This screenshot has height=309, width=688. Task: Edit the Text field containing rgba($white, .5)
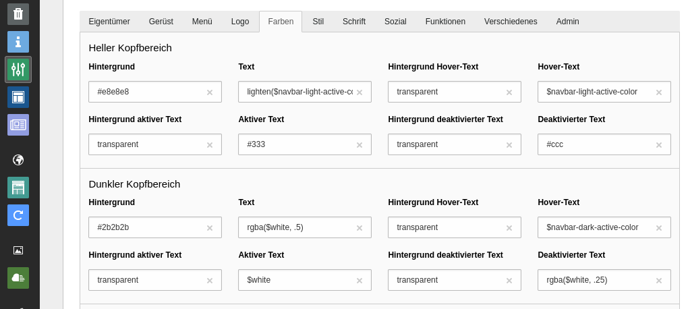[x=304, y=227]
